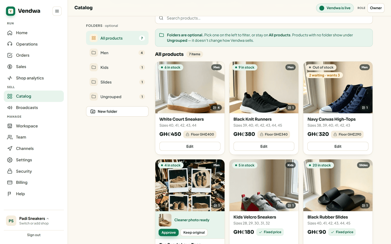Click the Channels paper-plane icon

tap(10, 149)
